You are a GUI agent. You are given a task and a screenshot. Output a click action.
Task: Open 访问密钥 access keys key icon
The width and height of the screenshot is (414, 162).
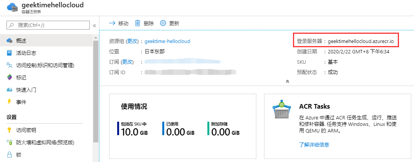10,130
